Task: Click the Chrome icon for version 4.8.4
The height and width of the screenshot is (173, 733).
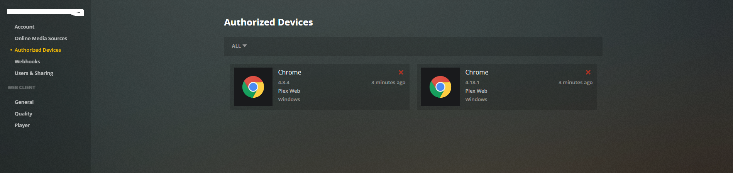Action: tap(253, 87)
